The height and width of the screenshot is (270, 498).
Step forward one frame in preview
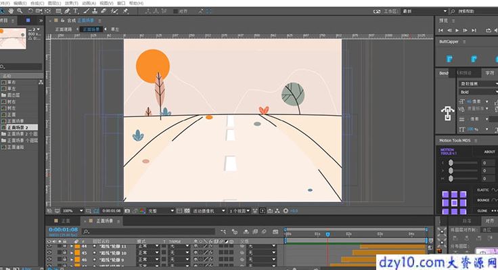coord(465,30)
